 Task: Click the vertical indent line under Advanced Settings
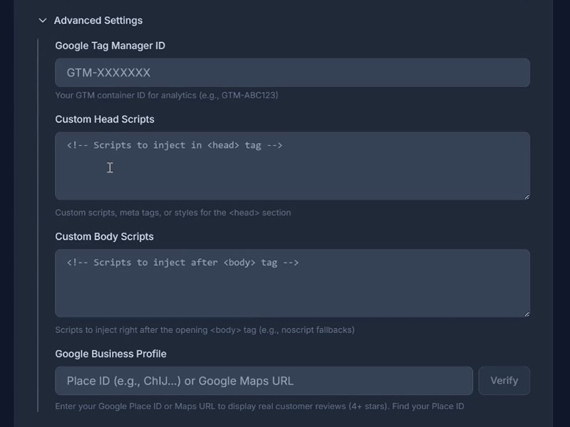(38, 228)
